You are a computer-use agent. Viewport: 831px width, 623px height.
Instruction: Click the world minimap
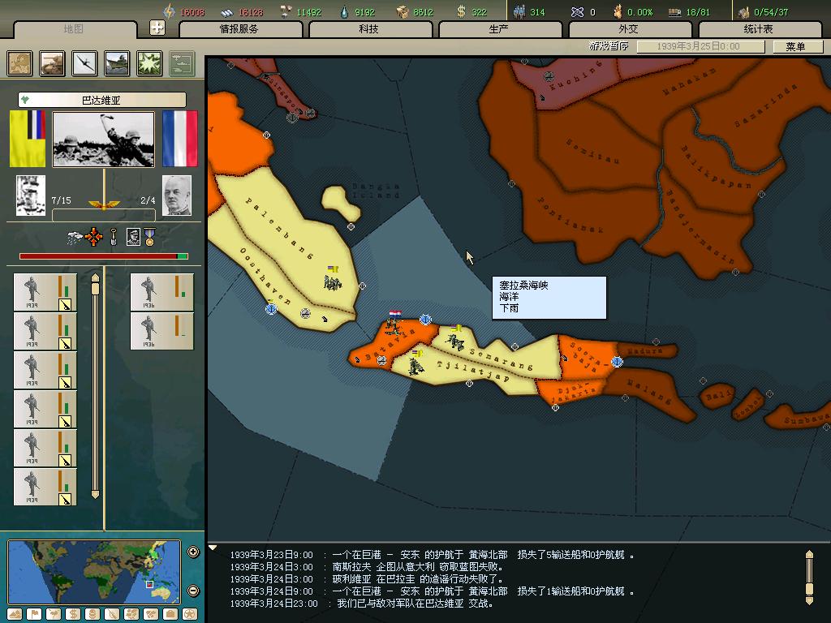point(94,572)
